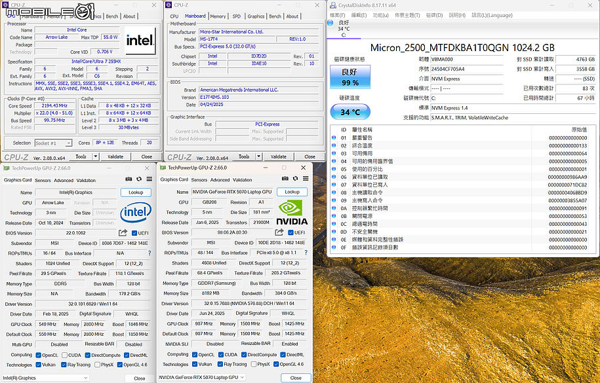This screenshot has width=600, height=383.
Task: Click the Tools button in CPU-Z Mainboard window
Action: pos(244,156)
